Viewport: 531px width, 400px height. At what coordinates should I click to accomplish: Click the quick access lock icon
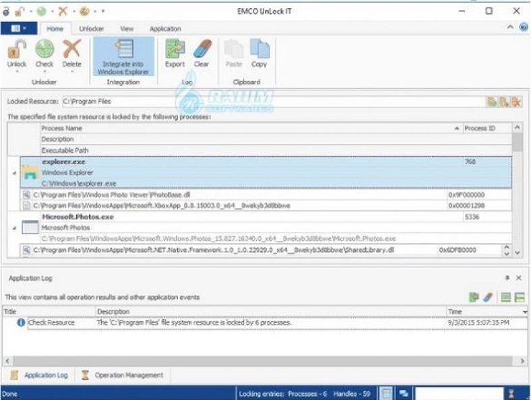(x=6, y=11)
